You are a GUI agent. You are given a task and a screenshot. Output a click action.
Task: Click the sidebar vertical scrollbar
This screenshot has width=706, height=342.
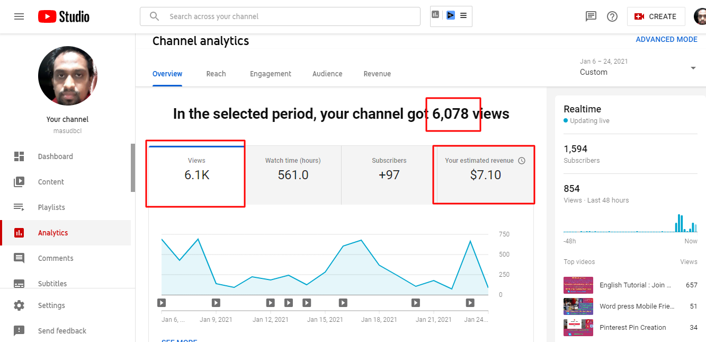click(x=133, y=168)
